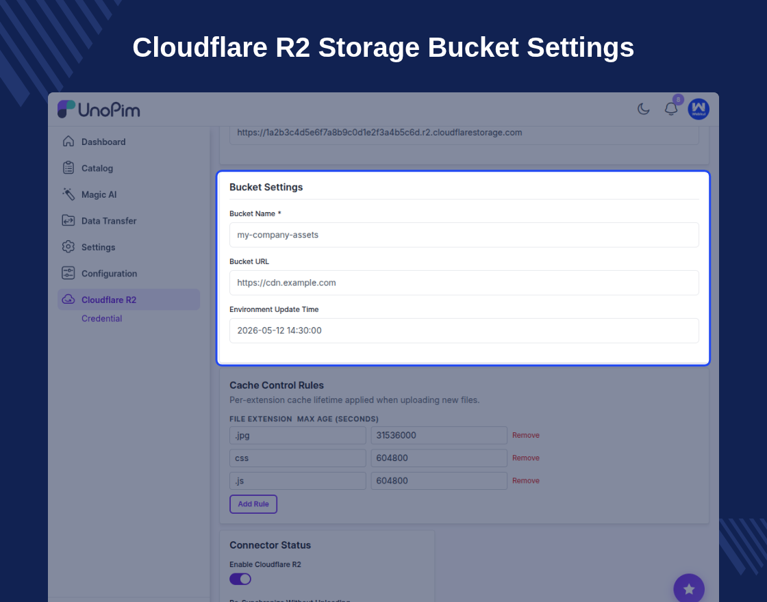This screenshot has height=602, width=767.
Task: Remove the .jpg cache rule
Action: 526,435
